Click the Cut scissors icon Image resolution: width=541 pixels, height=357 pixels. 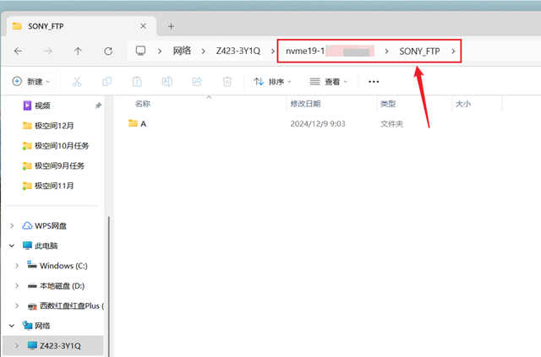pyautogui.click(x=77, y=82)
